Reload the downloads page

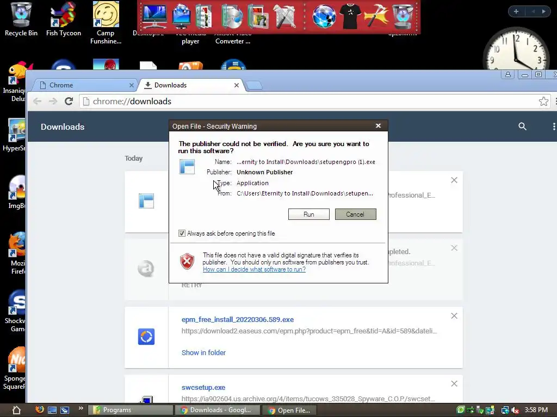[x=69, y=102]
